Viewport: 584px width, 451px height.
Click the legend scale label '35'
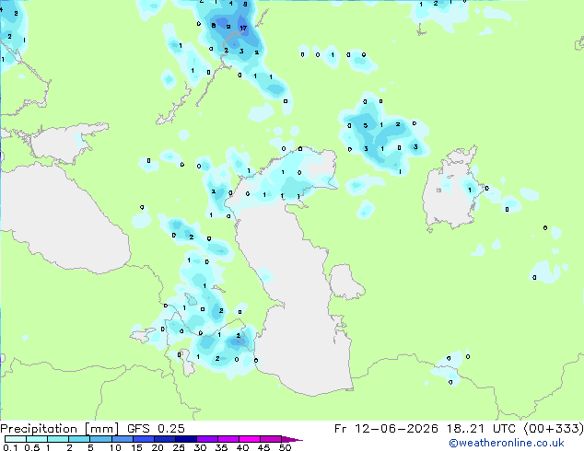[x=221, y=447]
